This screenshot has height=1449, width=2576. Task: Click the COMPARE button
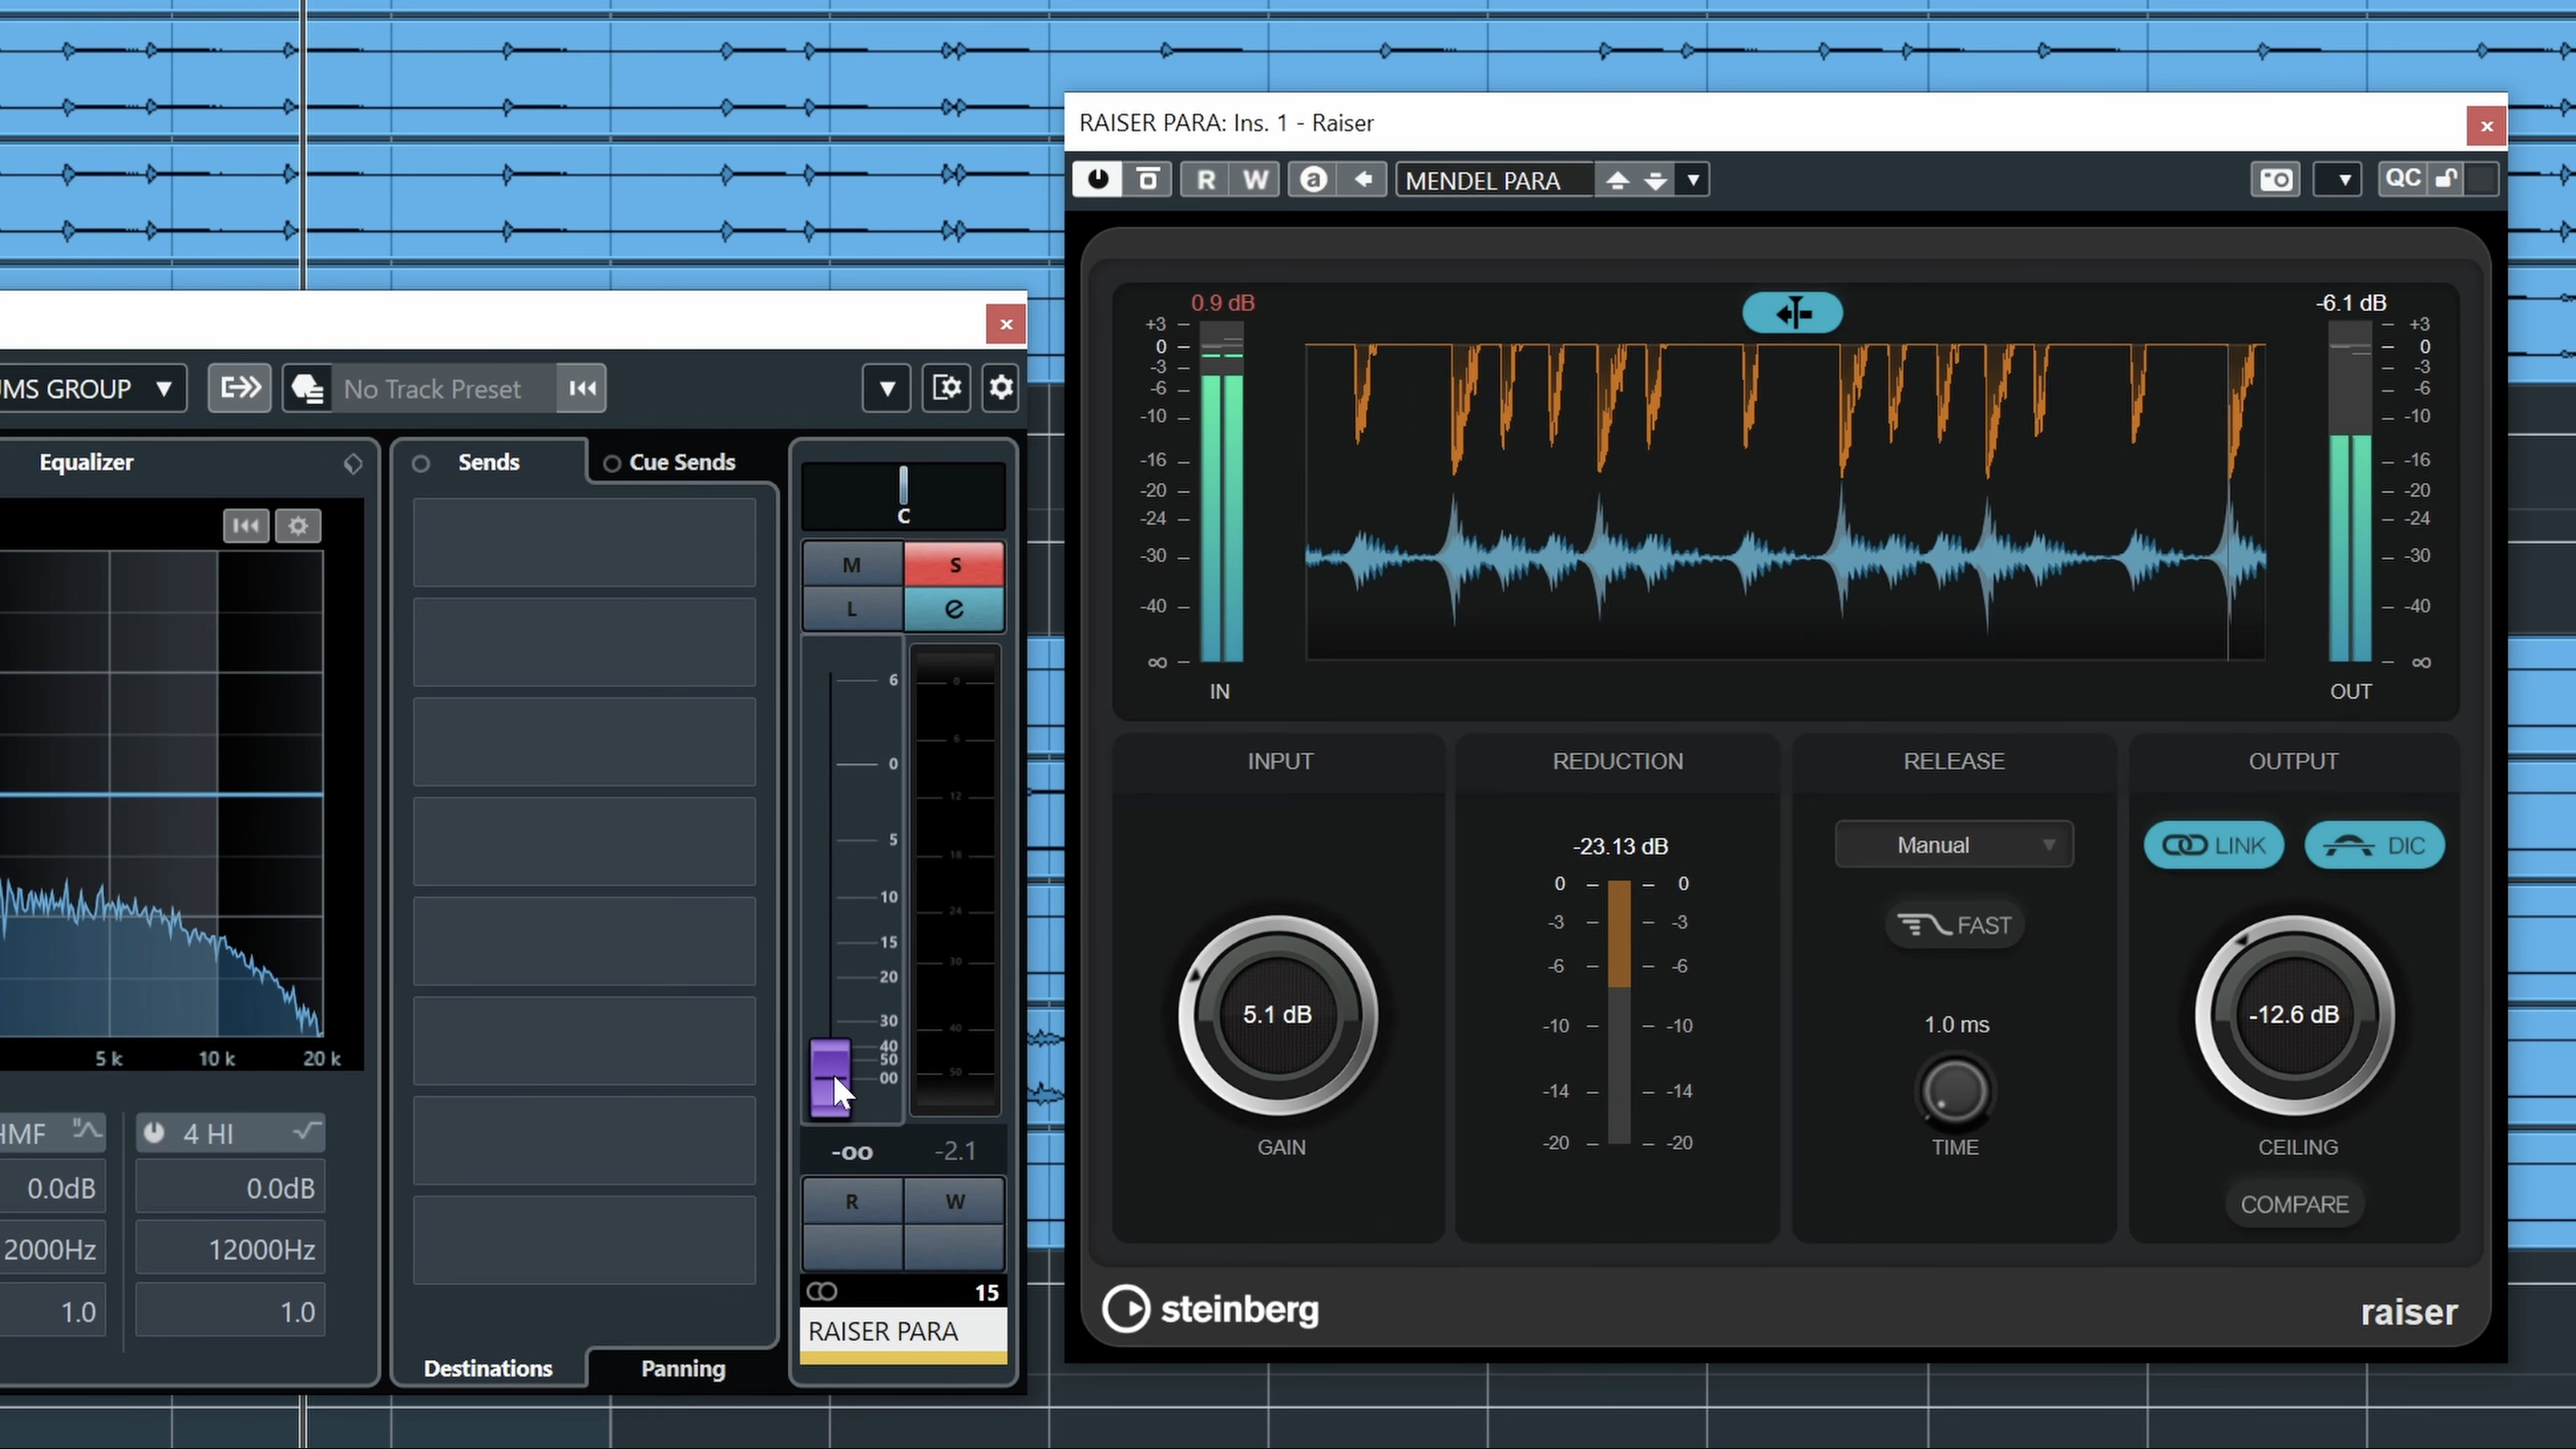(x=2294, y=1204)
